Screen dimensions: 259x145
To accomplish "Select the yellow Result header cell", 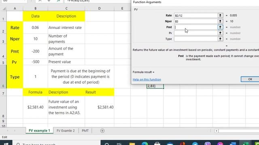I will pyautogui.click(x=99, y=92).
